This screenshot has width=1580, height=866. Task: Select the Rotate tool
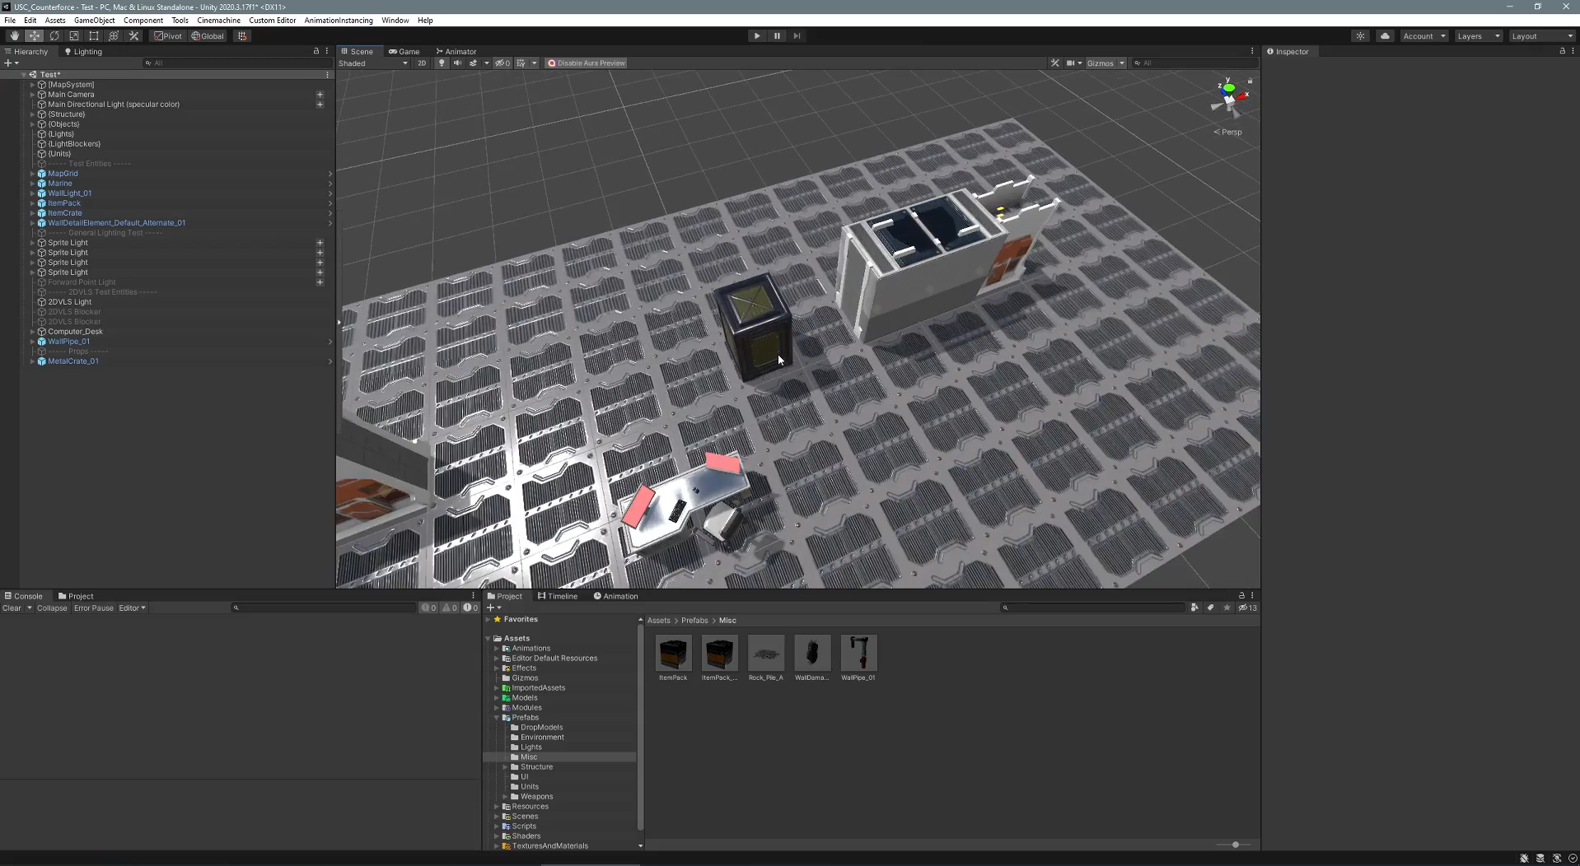click(54, 36)
